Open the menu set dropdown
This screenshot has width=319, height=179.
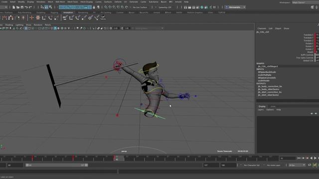click(3, 7)
